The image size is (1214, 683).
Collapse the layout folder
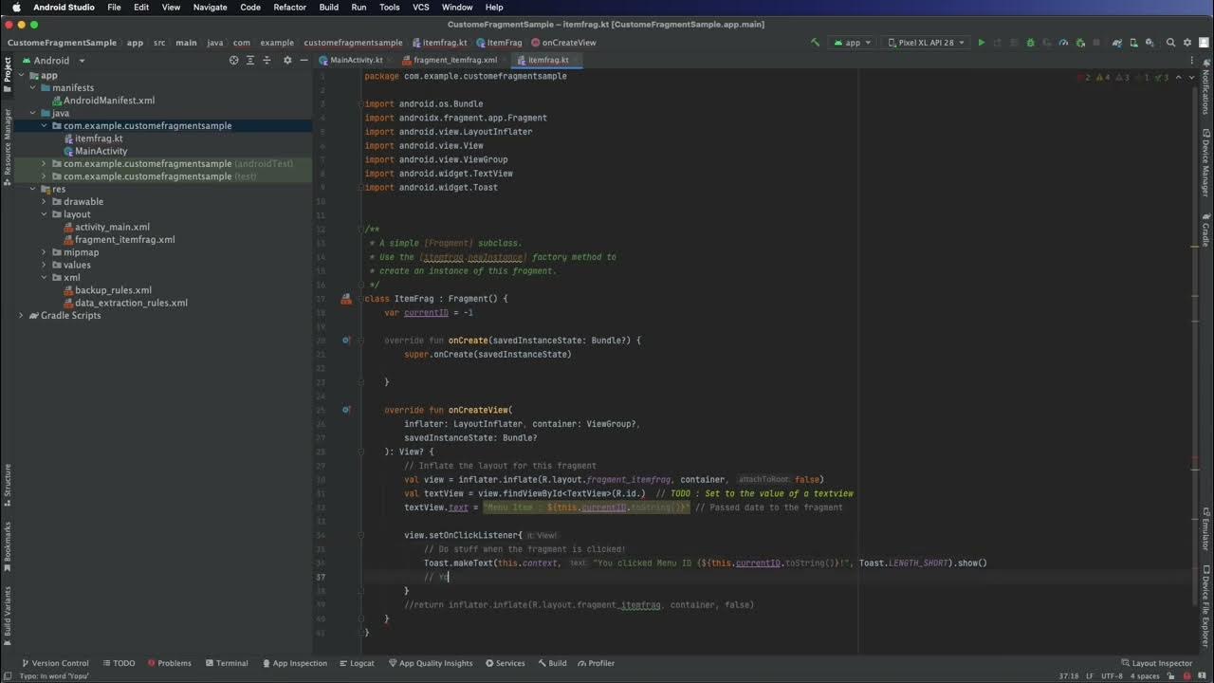(x=44, y=214)
